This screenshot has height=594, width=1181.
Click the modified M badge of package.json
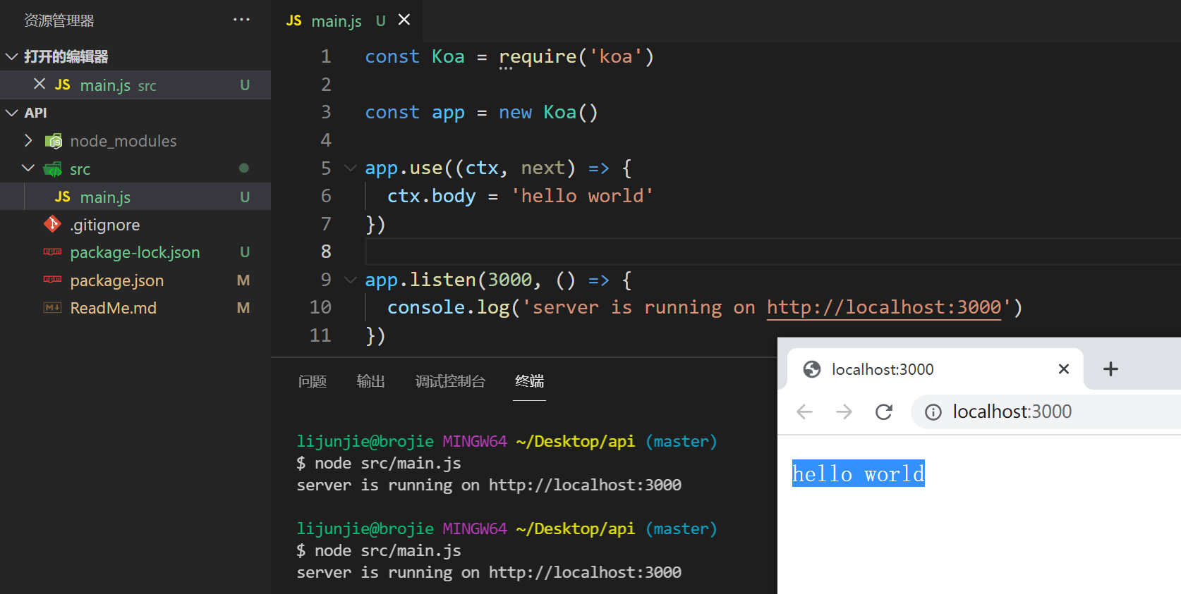point(243,280)
